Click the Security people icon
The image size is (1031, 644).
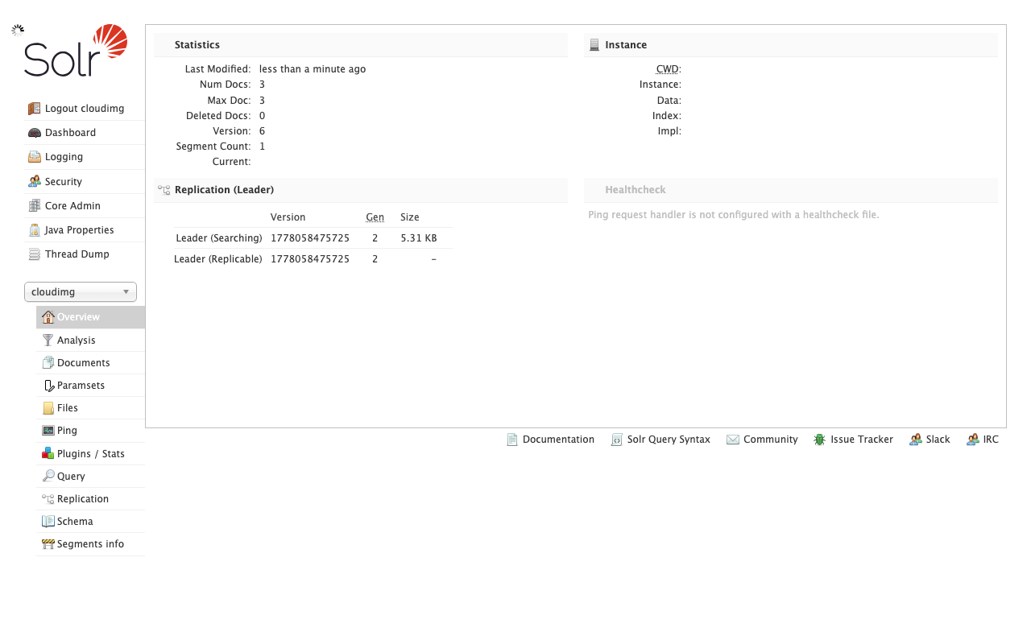point(34,182)
